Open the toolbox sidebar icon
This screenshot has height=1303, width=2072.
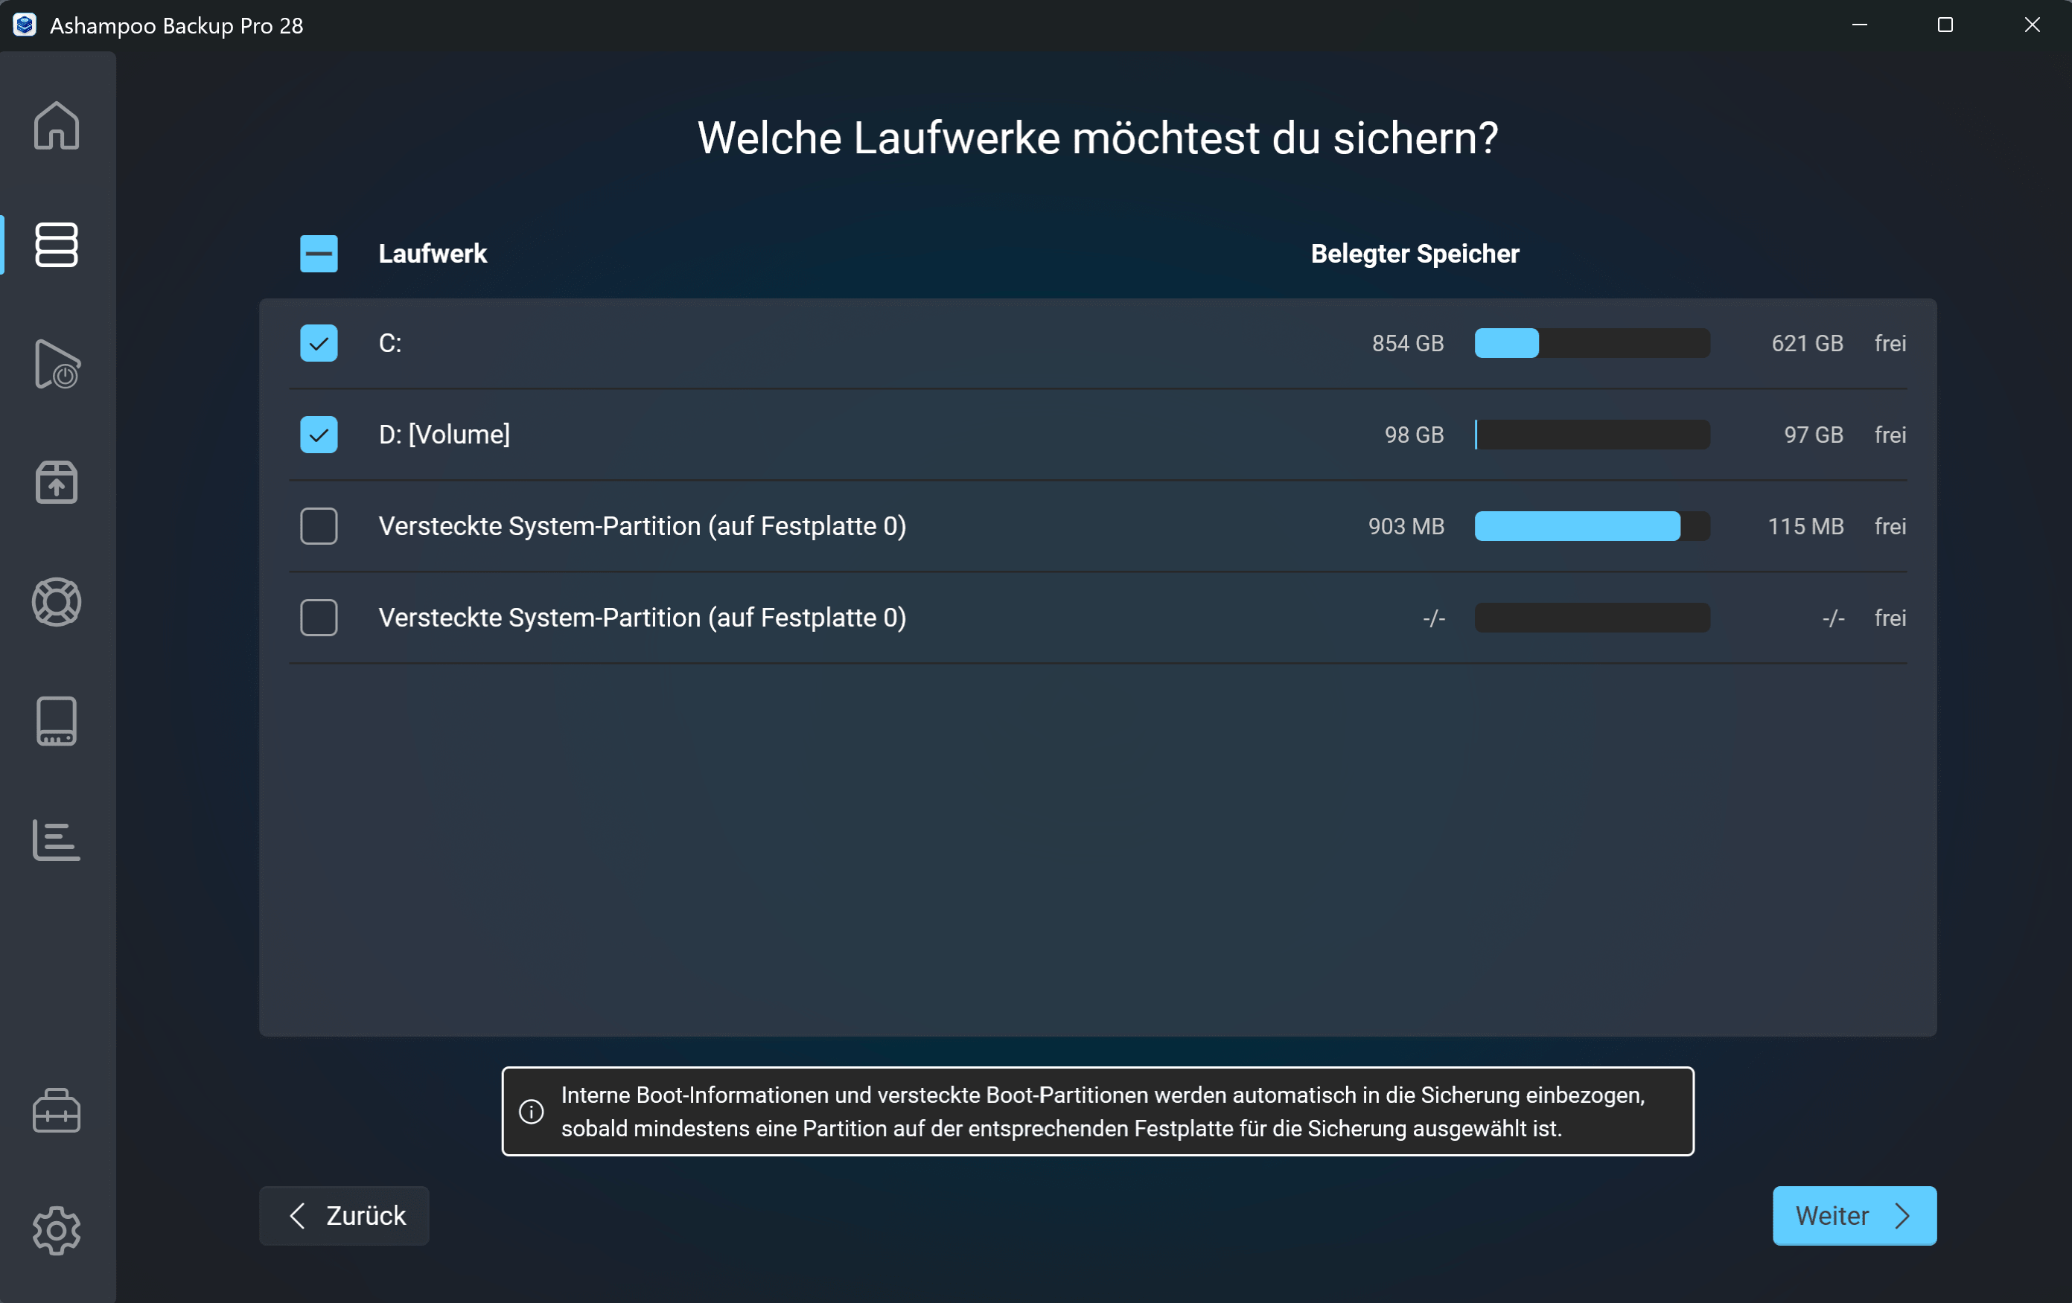(x=57, y=1110)
